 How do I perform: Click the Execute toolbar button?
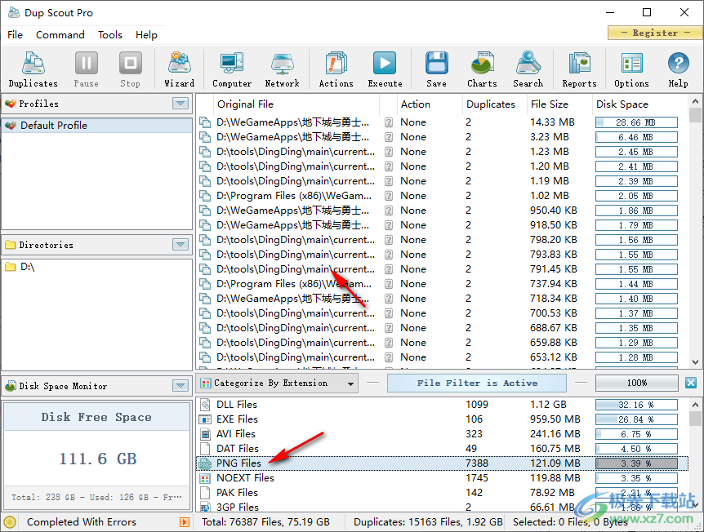(385, 69)
